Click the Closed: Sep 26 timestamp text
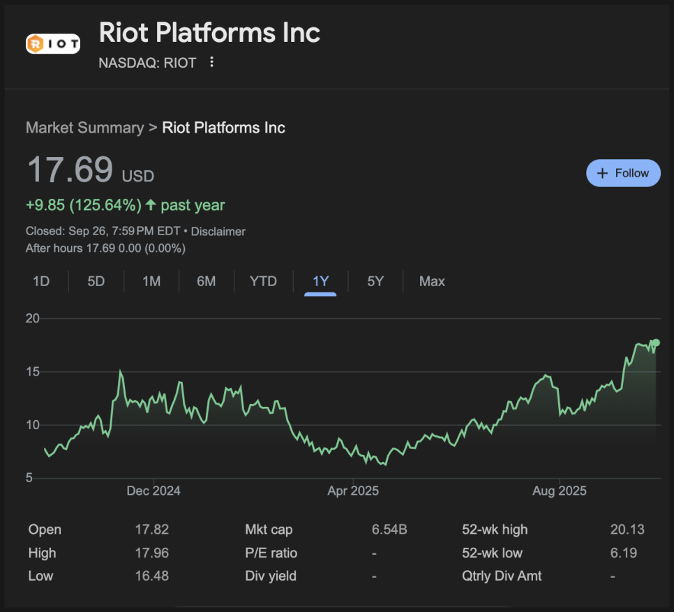Image resolution: width=674 pixels, height=612 pixels. pyautogui.click(x=103, y=231)
